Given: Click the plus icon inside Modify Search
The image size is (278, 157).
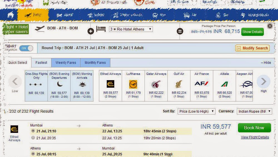Looking at the screenshot, I should tap(239, 48).
